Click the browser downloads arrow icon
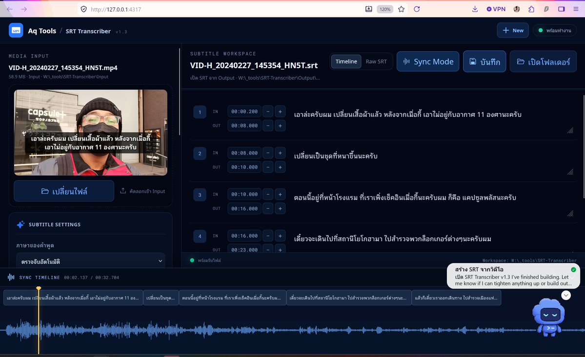This screenshot has height=357, width=585. point(475,9)
